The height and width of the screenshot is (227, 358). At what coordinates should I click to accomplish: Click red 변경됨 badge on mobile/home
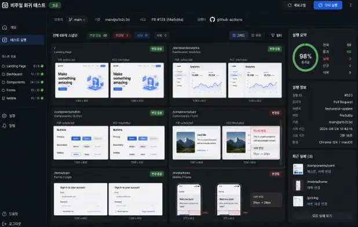click(x=275, y=174)
